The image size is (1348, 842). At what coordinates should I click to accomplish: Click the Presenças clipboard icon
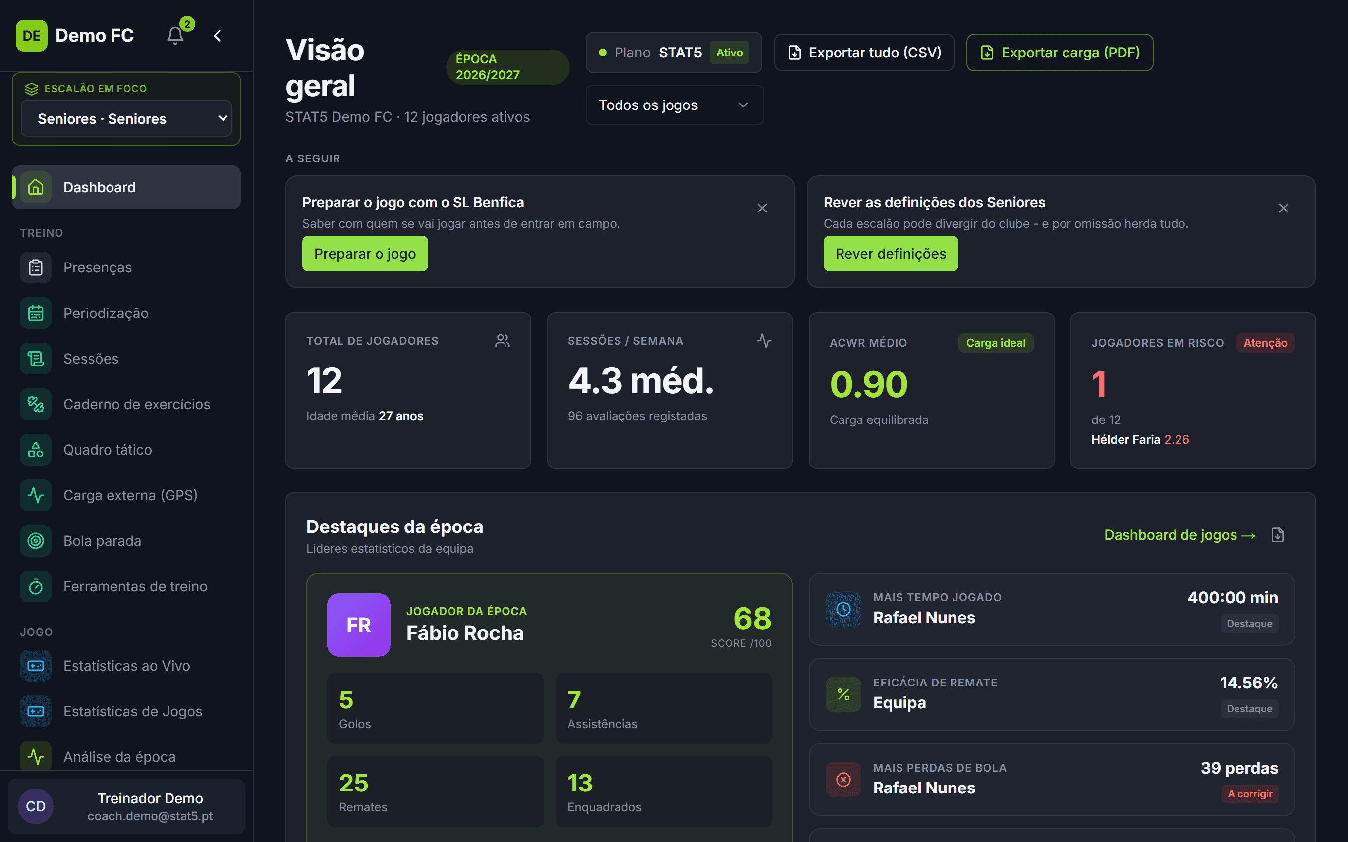click(36, 267)
